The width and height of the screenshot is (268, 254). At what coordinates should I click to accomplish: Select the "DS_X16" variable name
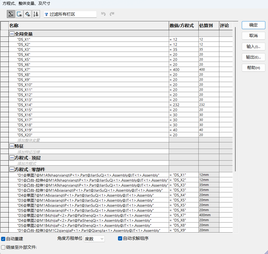tap(25, 115)
